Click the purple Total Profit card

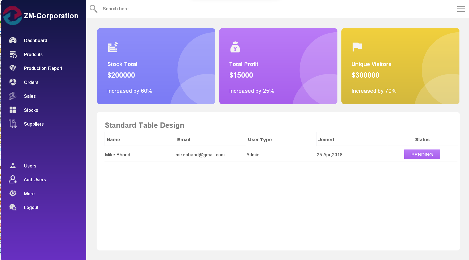[278, 66]
